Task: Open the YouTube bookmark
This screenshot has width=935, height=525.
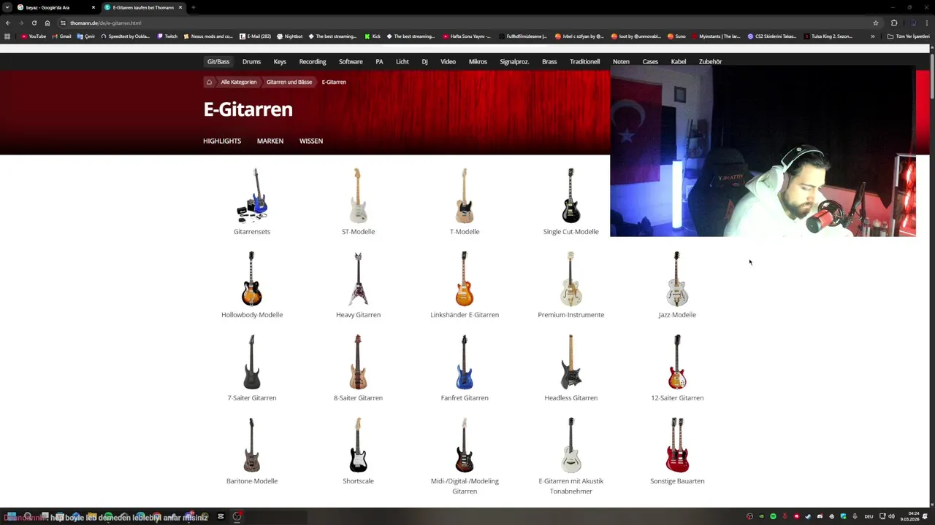Action: point(34,36)
